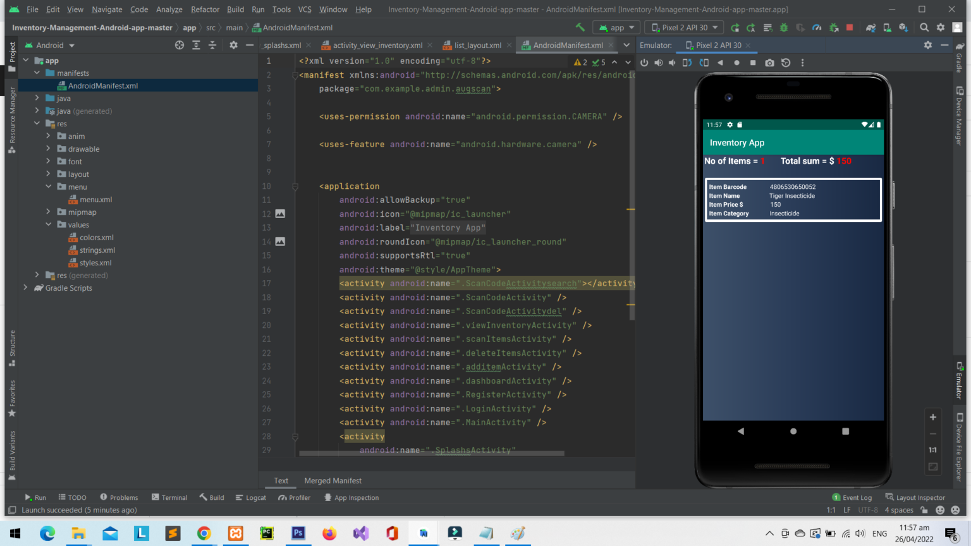Toggle the Logcat tool window
The width and height of the screenshot is (971, 546).
pyautogui.click(x=251, y=498)
